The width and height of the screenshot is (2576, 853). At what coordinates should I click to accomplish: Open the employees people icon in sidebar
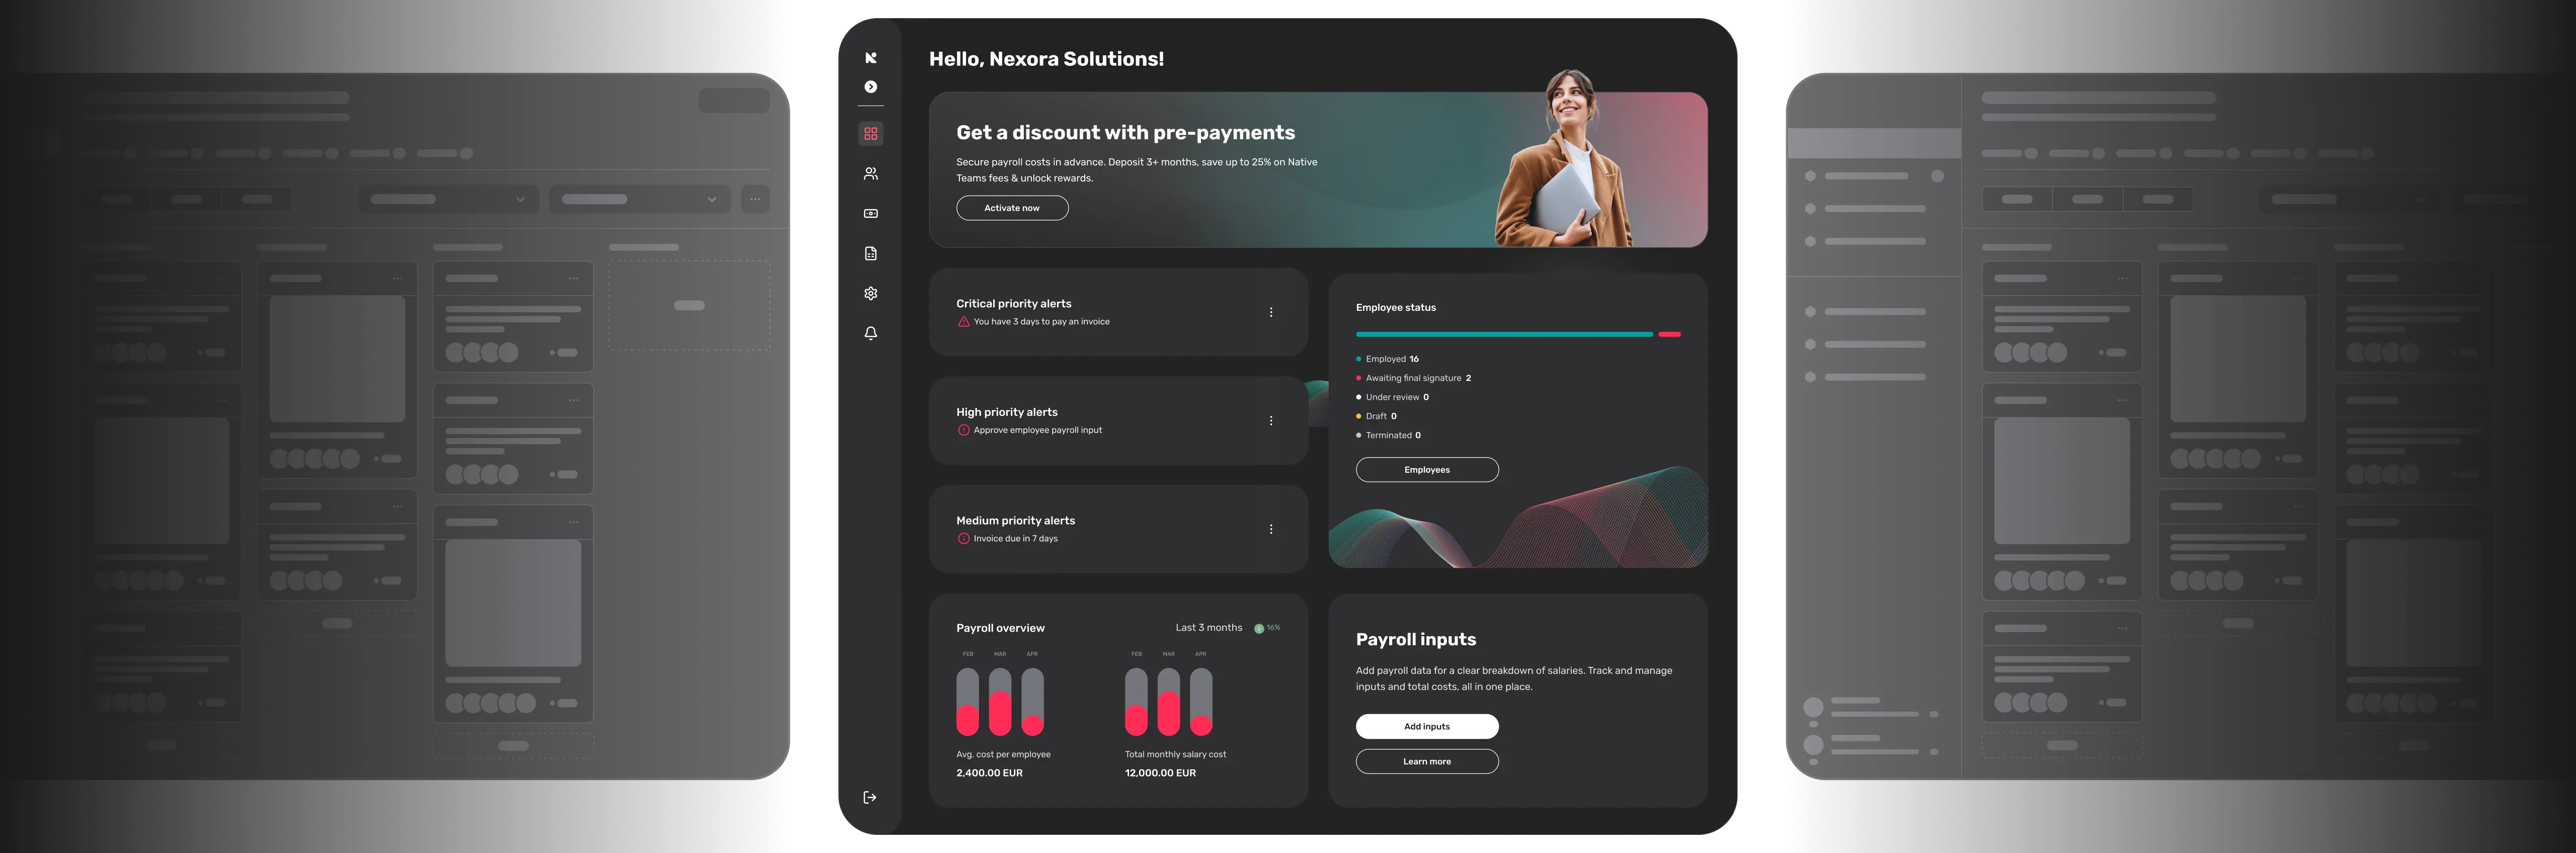(870, 174)
